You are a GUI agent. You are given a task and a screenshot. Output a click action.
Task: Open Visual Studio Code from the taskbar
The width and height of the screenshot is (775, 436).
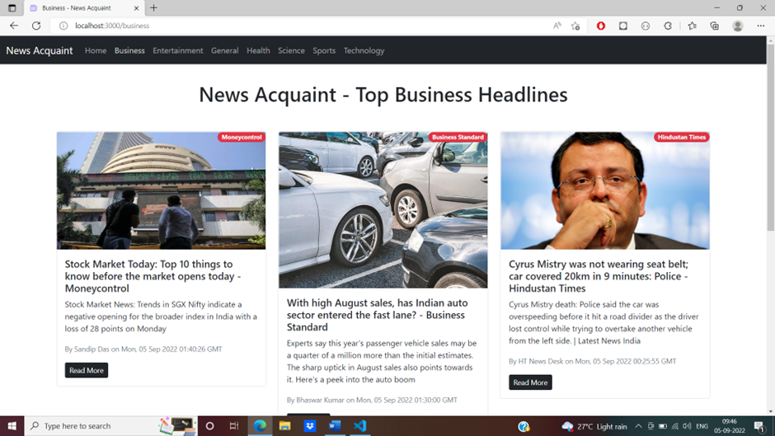pos(359,425)
